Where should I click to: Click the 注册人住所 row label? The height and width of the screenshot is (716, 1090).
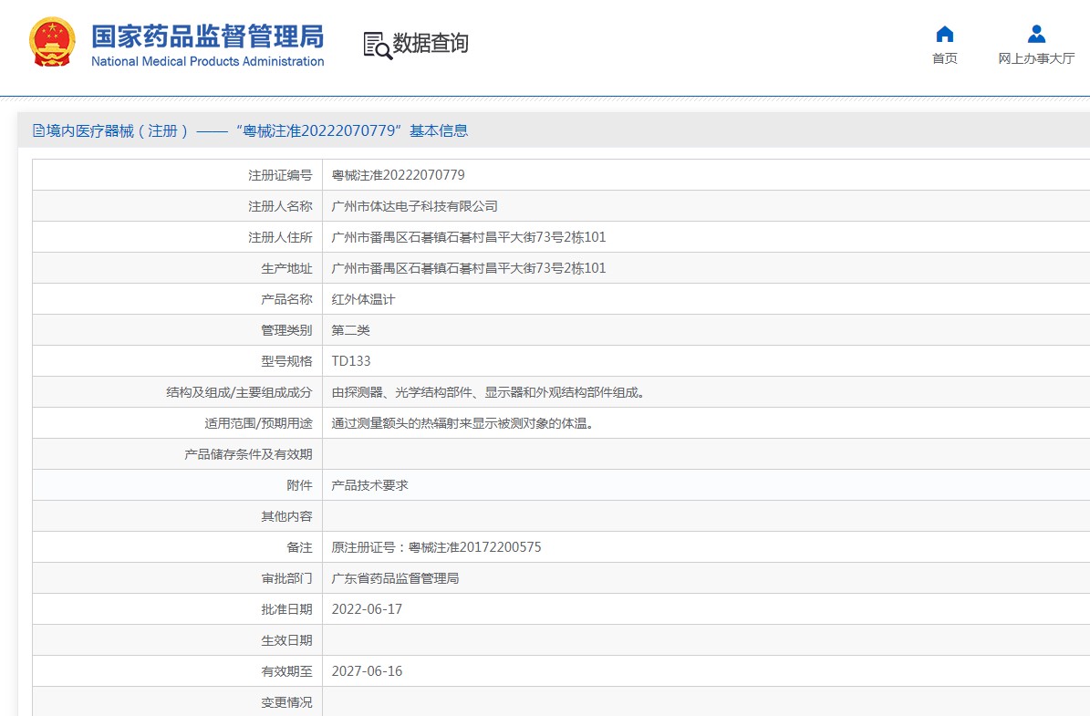(280, 237)
